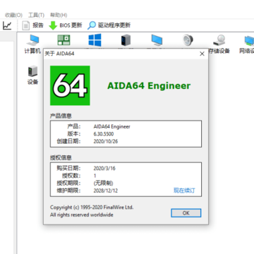
Task: Open the 工具(T) menu
Action: point(36,16)
